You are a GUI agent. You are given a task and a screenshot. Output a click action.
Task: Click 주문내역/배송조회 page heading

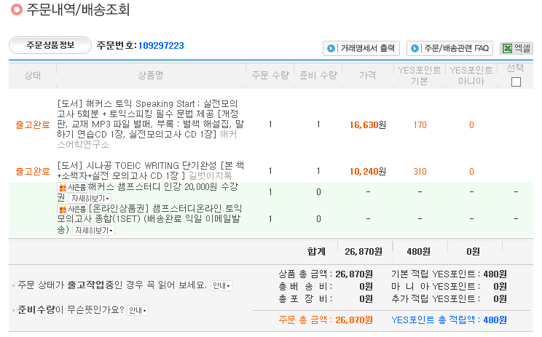(x=78, y=9)
